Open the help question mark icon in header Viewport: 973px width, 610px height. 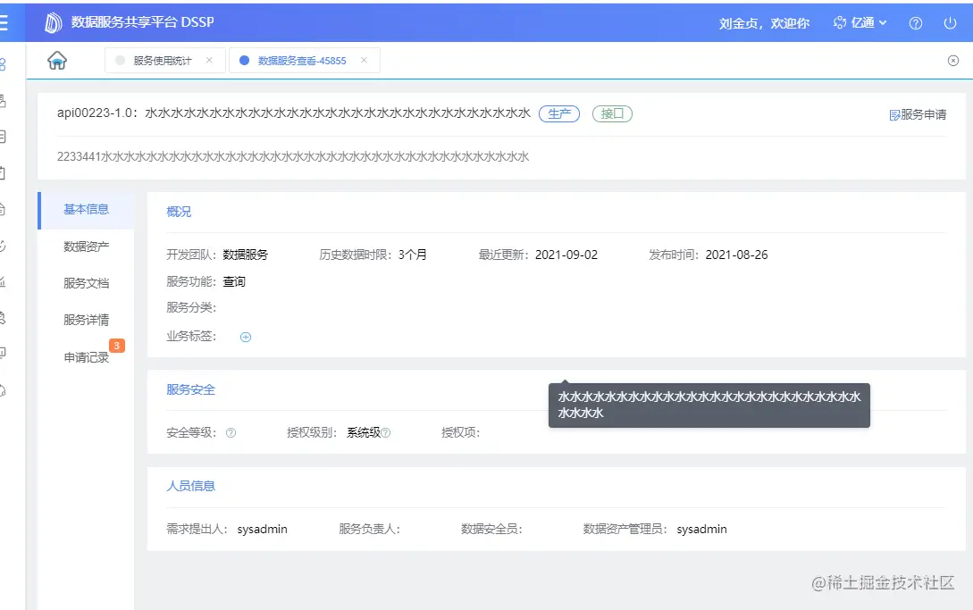point(915,23)
